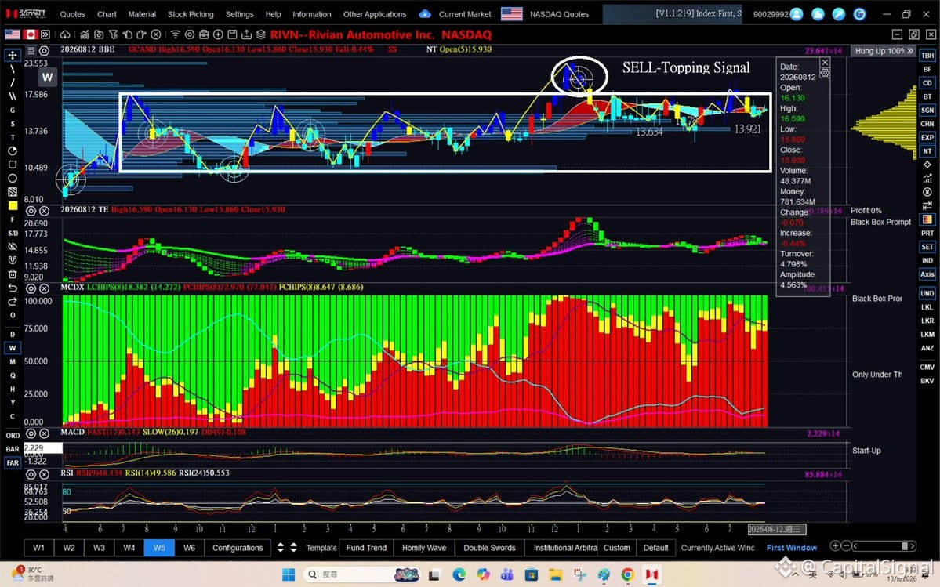The height and width of the screenshot is (587, 940).
Task: Toggle the SGN indicator button
Action: [927, 111]
